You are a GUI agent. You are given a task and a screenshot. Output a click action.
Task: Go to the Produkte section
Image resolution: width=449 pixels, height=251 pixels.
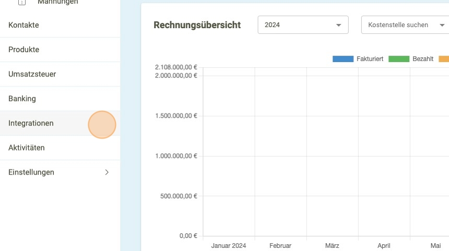point(60,49)
